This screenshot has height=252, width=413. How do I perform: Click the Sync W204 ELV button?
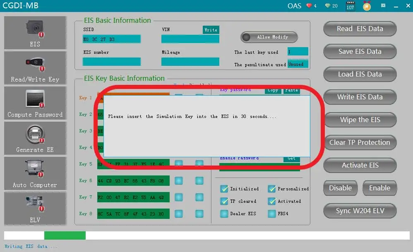click(x=360, y=211)
